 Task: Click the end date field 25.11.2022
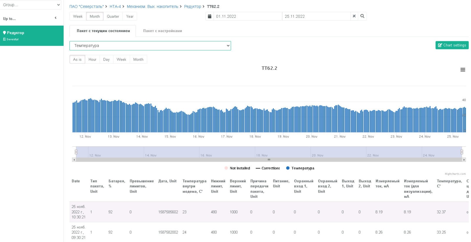pos(316,16)
